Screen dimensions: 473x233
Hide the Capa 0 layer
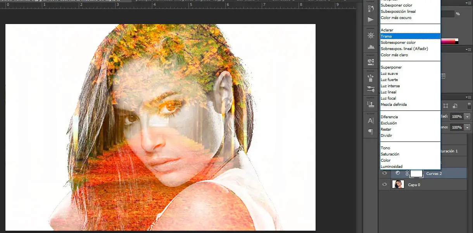point(385,185)
